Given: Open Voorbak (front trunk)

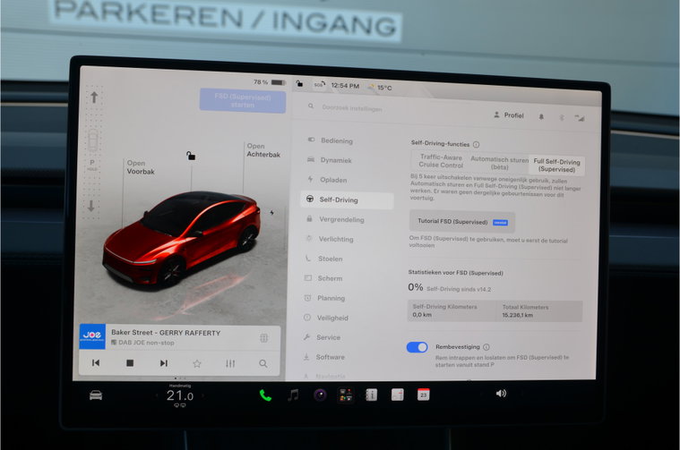Looking at the screenshot, I should pyautogui.click(x=141, y=167).
